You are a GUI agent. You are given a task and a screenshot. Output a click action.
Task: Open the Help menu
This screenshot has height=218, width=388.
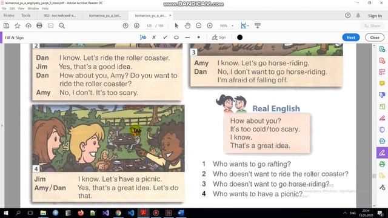coord(45,8)
